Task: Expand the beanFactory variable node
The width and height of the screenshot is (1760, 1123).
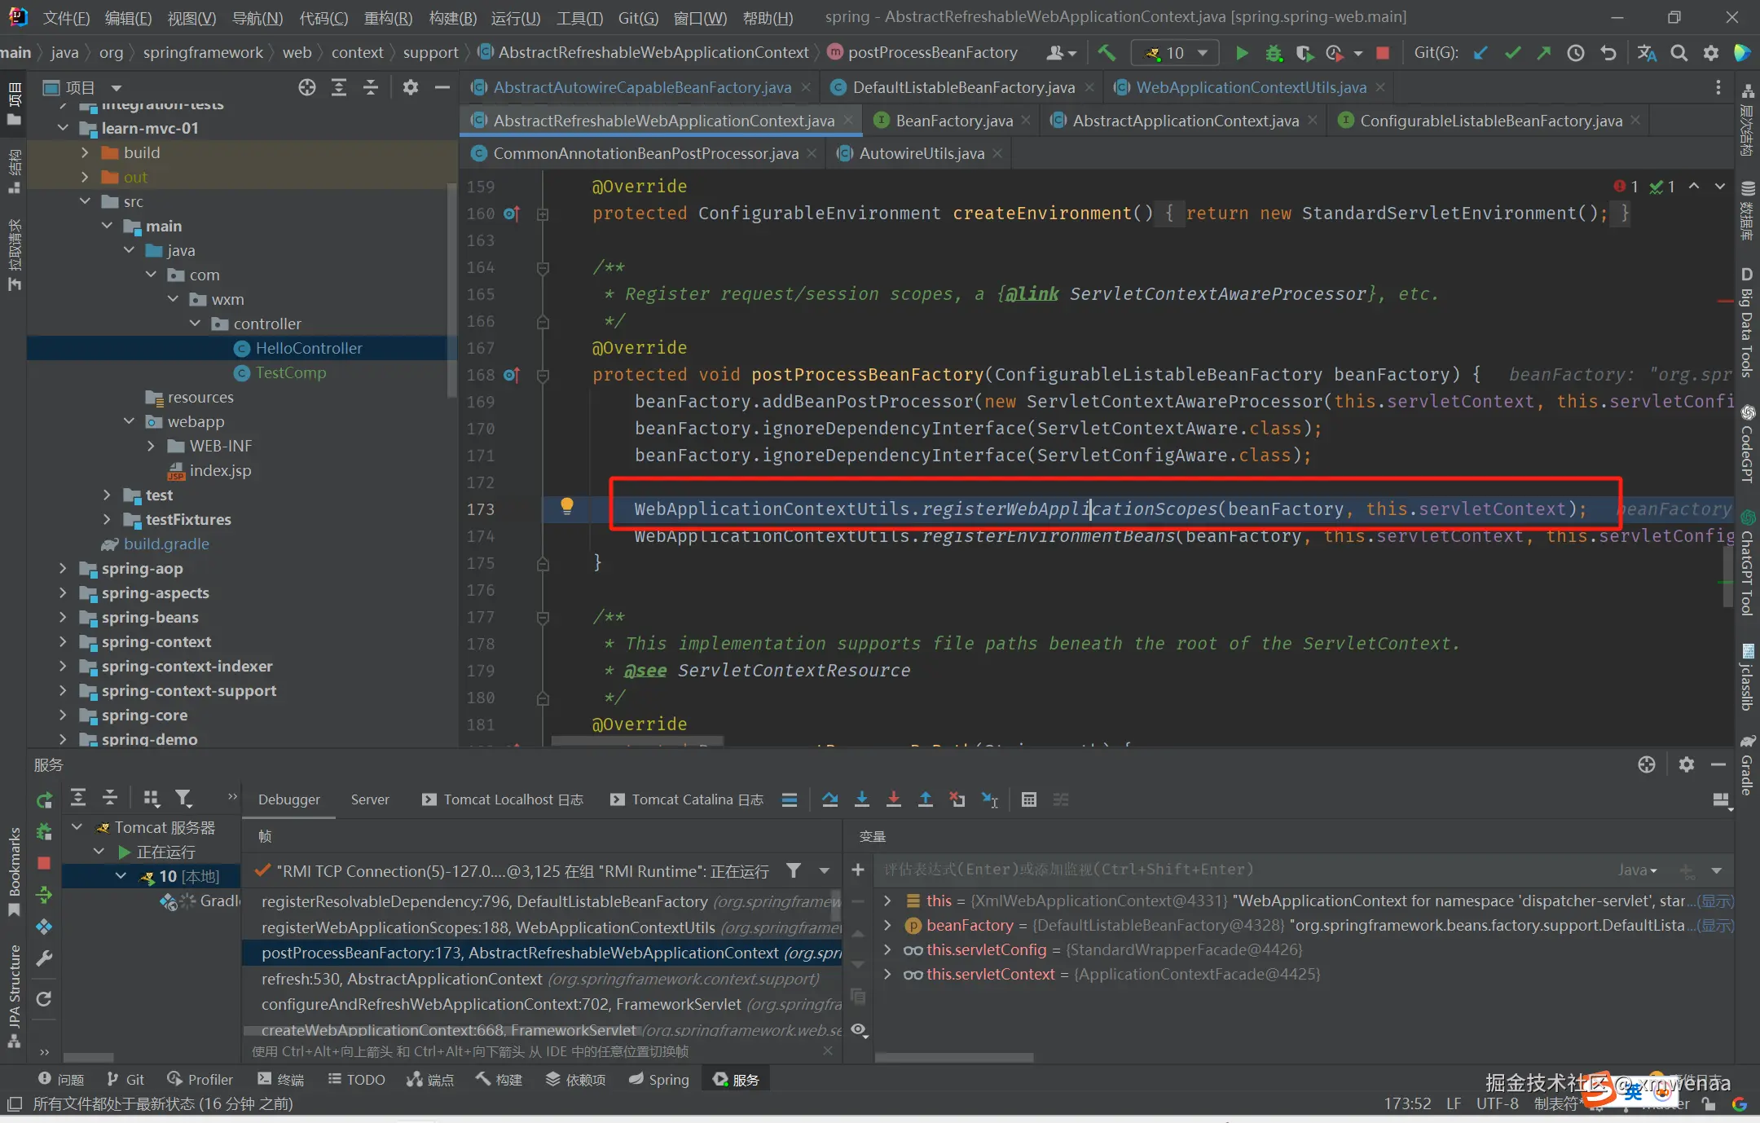Action: 887,925
